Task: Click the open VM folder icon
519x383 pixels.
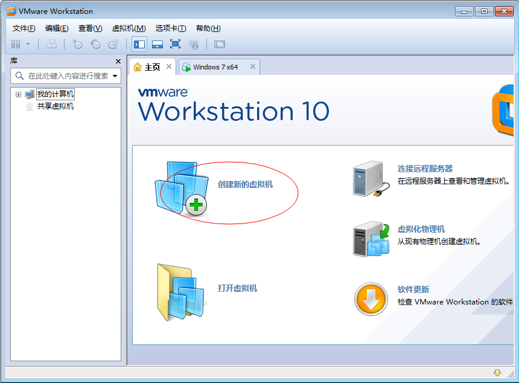Action: [x=181, y=292]
